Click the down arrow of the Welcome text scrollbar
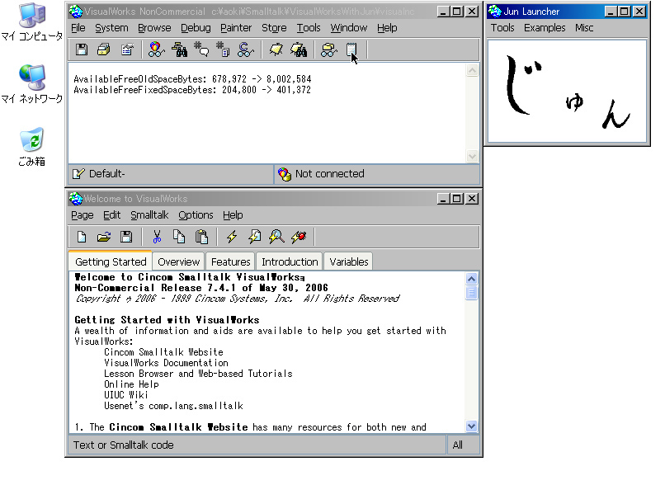The image size is (665, 485). (x=471, y=426)
